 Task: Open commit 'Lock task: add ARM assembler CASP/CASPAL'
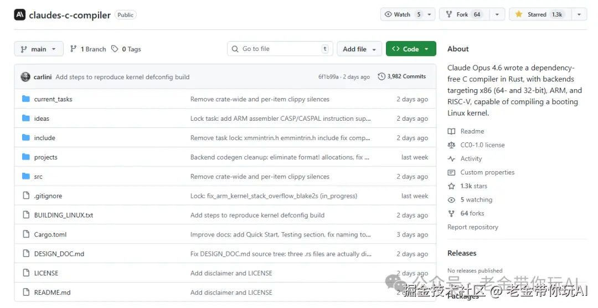click(x=280, y=119)
